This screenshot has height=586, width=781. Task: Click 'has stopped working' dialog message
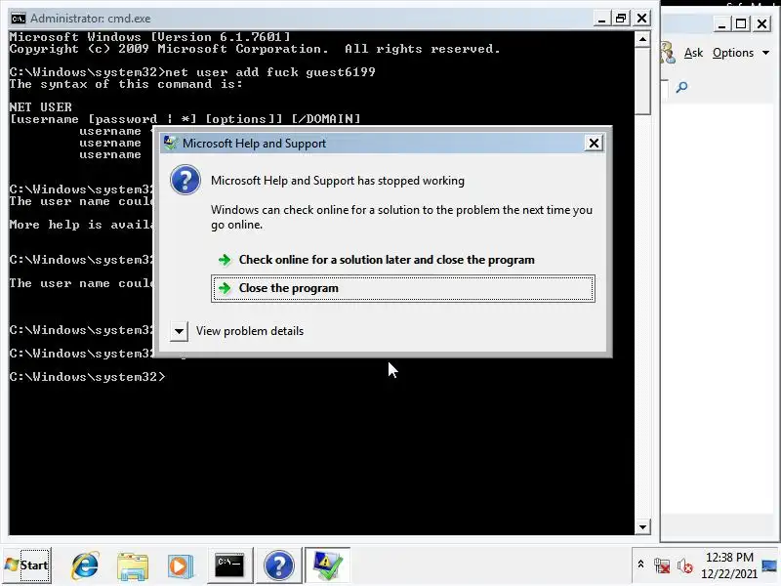point(337,181)
